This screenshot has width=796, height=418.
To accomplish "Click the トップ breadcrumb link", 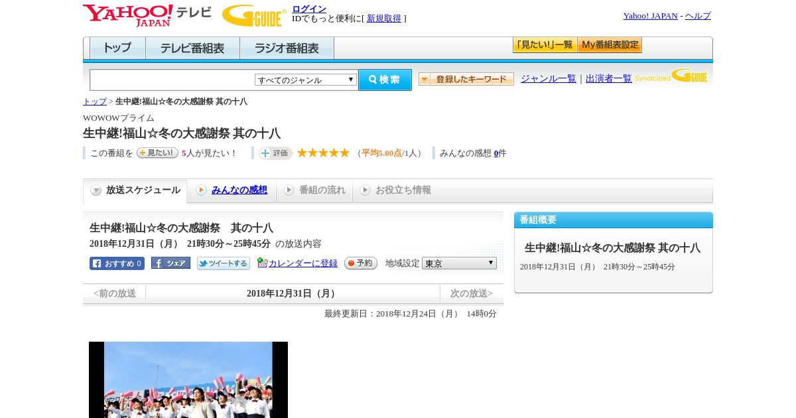I will [x=95, y=102].
